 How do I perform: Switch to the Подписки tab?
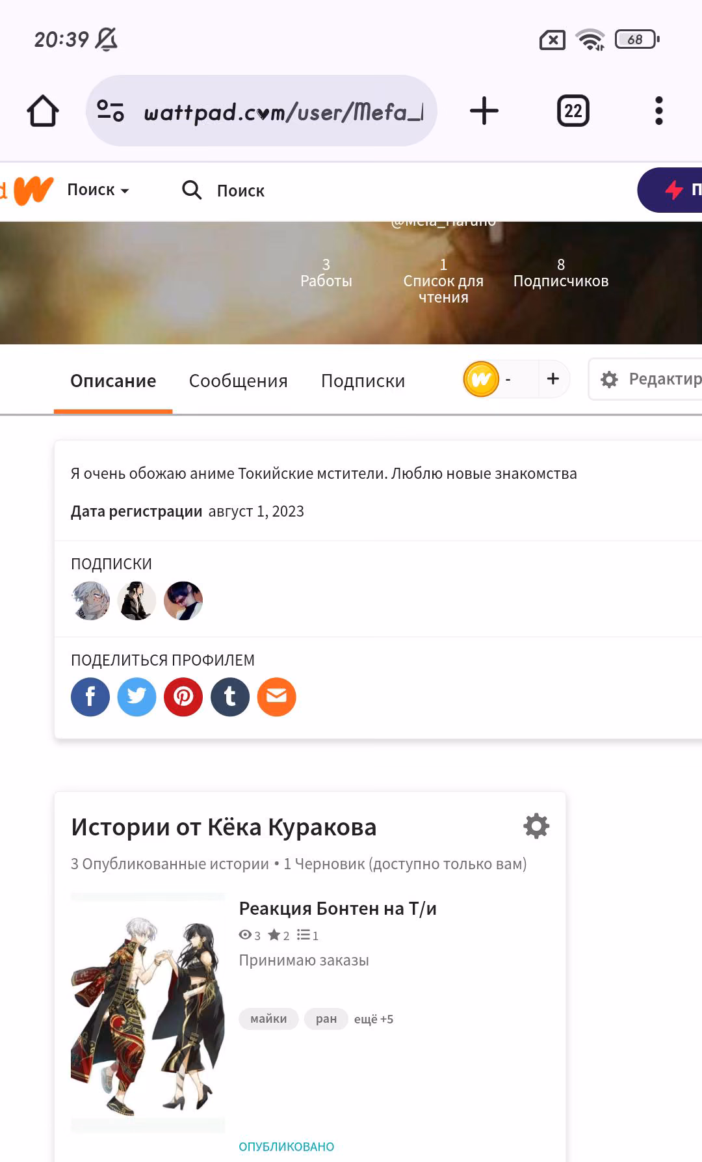(x=363, y=381)
